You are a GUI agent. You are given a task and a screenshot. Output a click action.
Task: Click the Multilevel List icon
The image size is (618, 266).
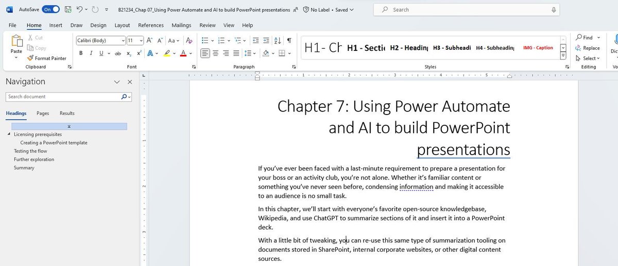point(237,40)
